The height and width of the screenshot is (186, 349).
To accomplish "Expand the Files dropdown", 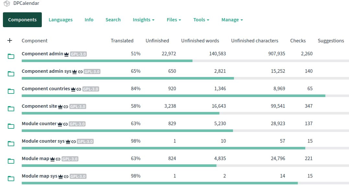I will pos(174,20).
